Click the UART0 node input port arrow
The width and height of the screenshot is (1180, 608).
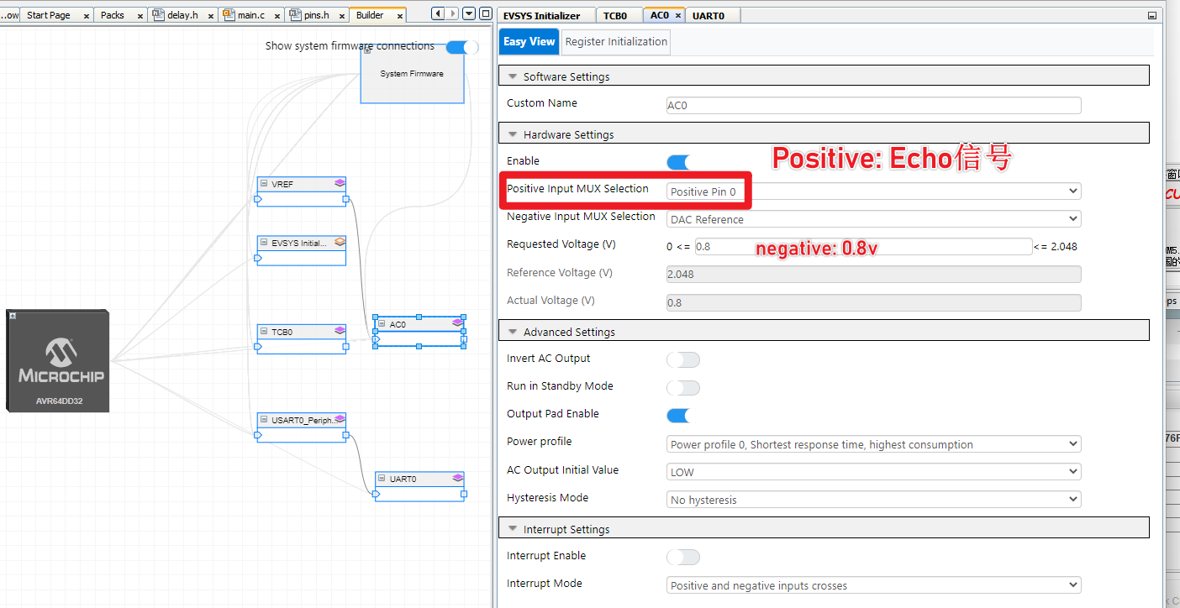[x=377, y=494]
